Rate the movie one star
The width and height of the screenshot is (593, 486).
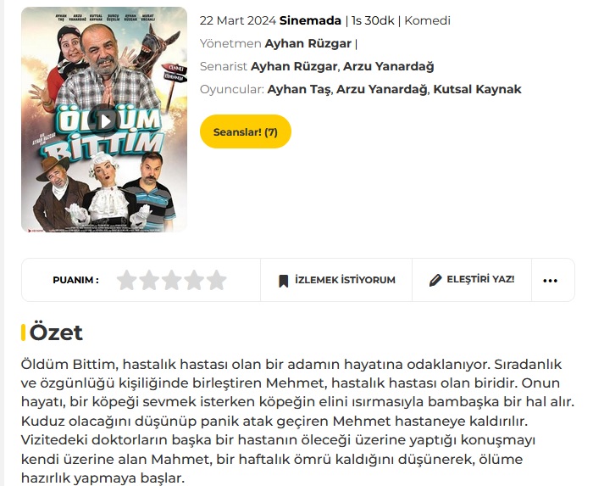tap(126, 280)
